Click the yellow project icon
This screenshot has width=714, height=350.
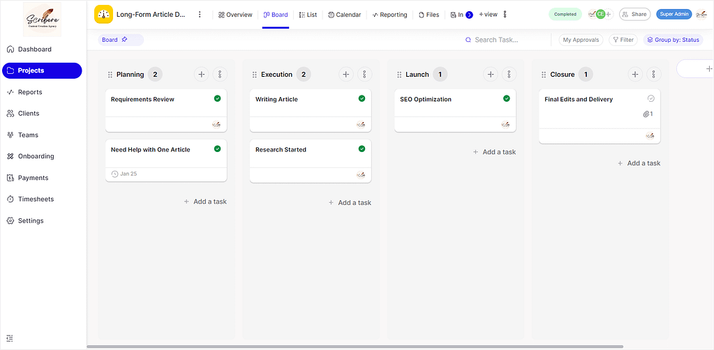tap(103, 15)
